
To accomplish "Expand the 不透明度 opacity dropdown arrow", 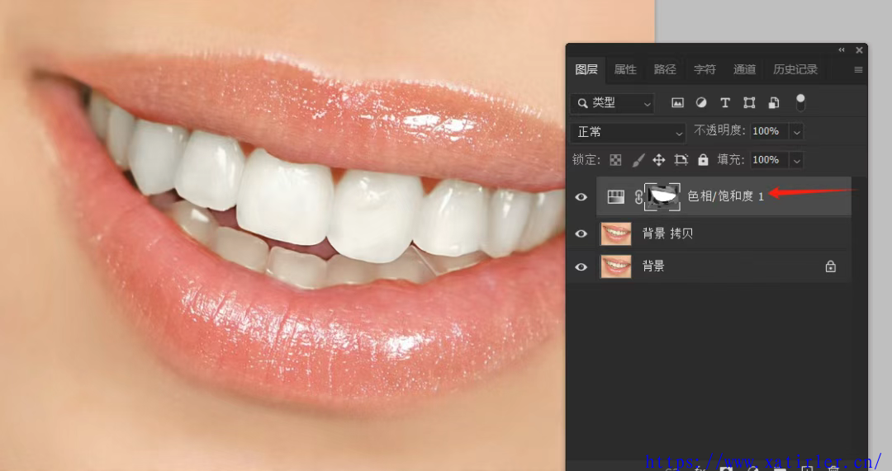I will [x=796, y=132].
